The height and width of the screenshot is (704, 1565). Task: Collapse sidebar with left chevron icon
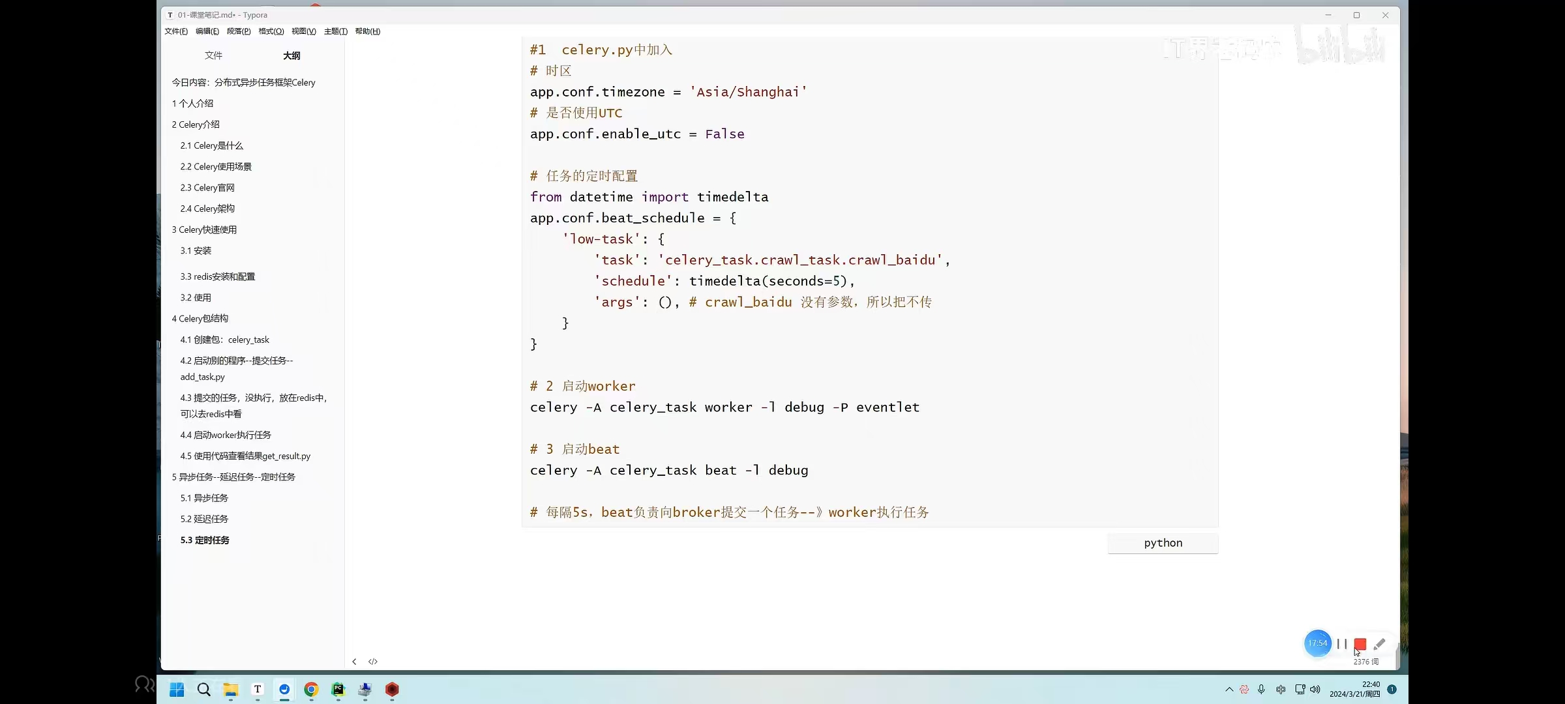click(x=354, y=662)
